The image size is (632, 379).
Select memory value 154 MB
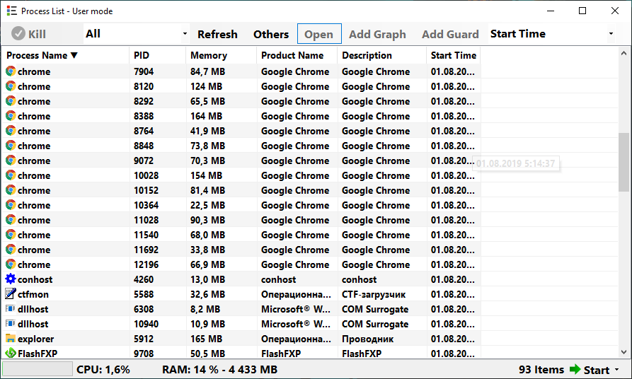(x=207, y=175)
